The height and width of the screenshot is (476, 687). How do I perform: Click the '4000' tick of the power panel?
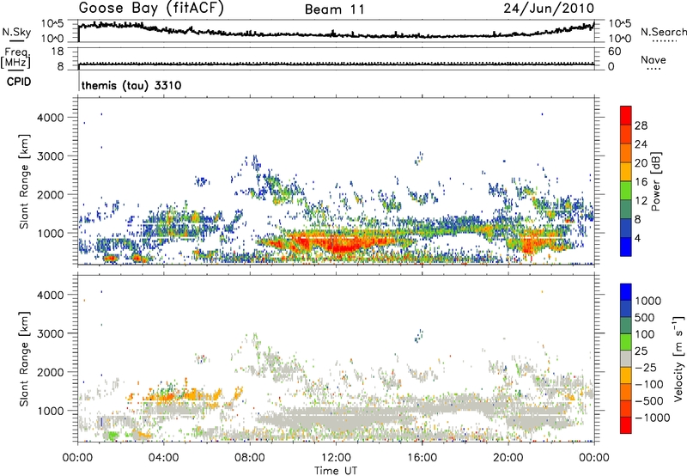coord(50,118)
